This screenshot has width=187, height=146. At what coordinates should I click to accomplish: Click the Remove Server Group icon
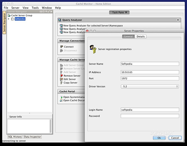click(61, 68)
